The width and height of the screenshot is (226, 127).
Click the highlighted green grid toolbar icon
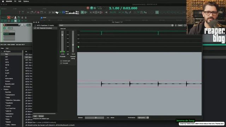click(82, 13)
